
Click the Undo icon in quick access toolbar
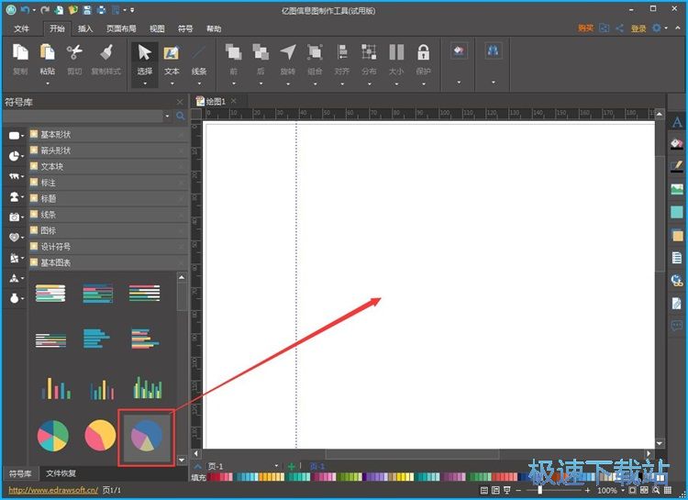tap(25, 10)
